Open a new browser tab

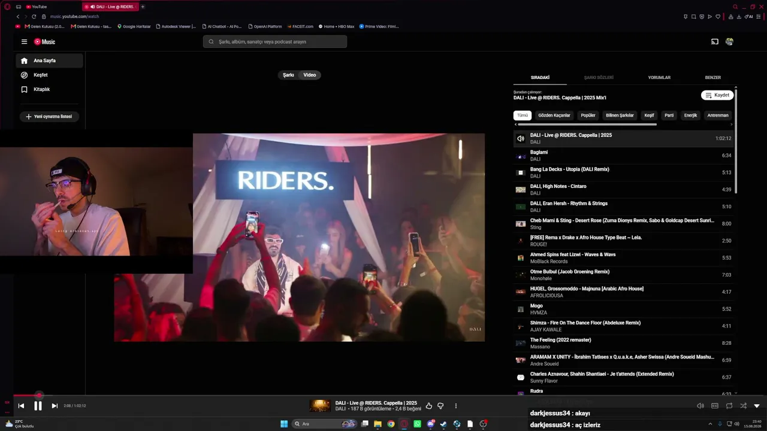(x=143, y=7)
